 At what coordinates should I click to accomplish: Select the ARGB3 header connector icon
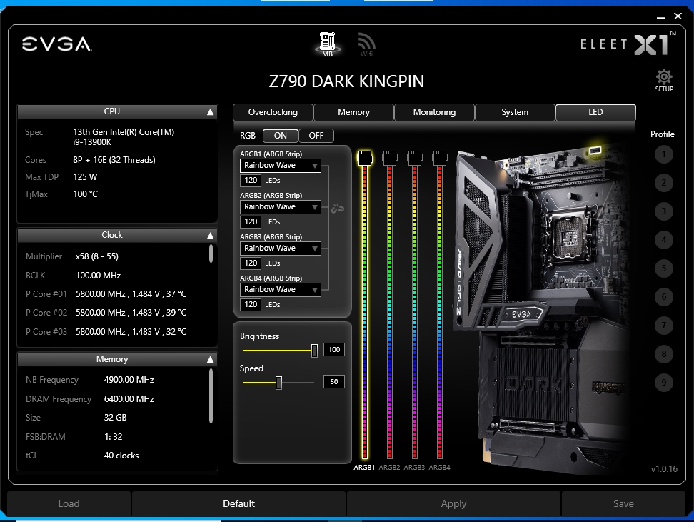[415, 157]
